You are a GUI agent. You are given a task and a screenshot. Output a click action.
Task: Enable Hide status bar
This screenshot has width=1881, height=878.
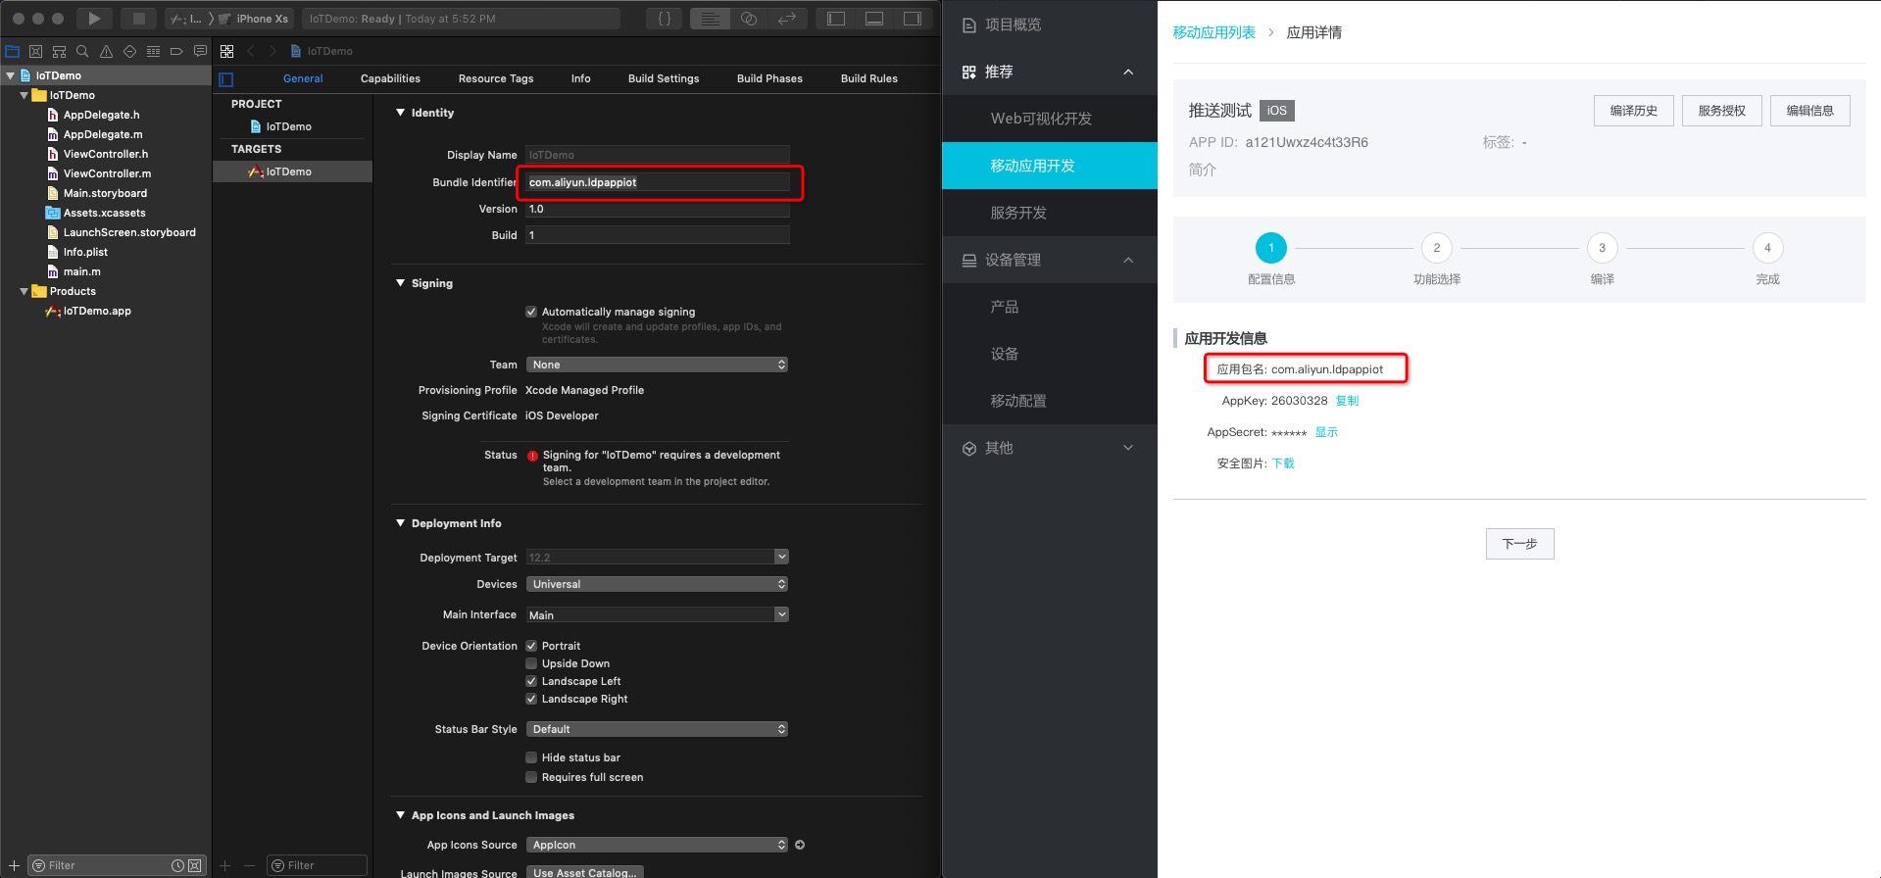[x=531, y=757]
